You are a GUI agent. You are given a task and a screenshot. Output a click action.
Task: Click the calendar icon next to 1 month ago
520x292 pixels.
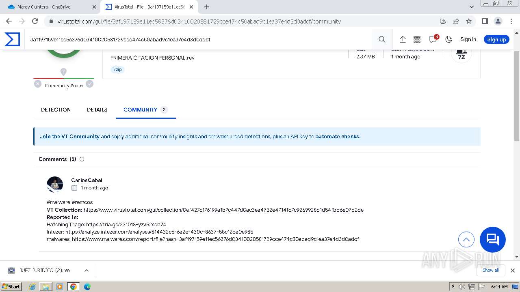(x=74, y=188)
